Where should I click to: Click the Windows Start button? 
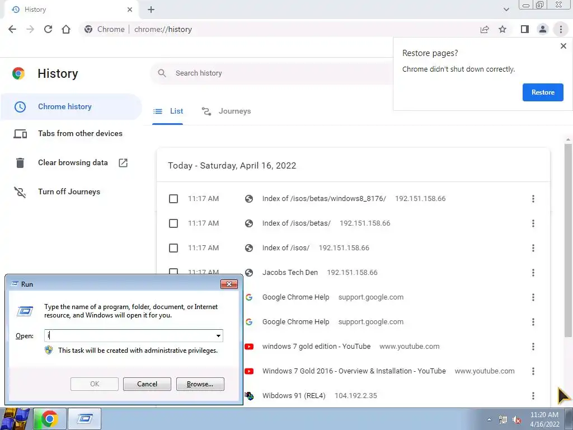click(x=16, y=419)
